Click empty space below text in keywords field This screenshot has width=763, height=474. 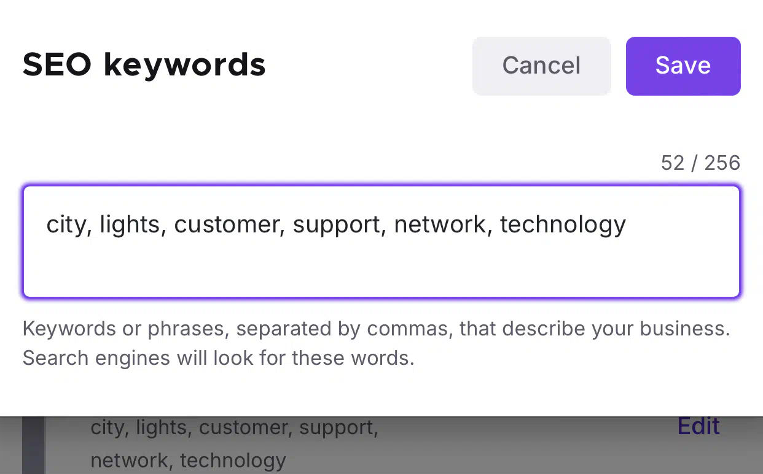click(381, 270)
